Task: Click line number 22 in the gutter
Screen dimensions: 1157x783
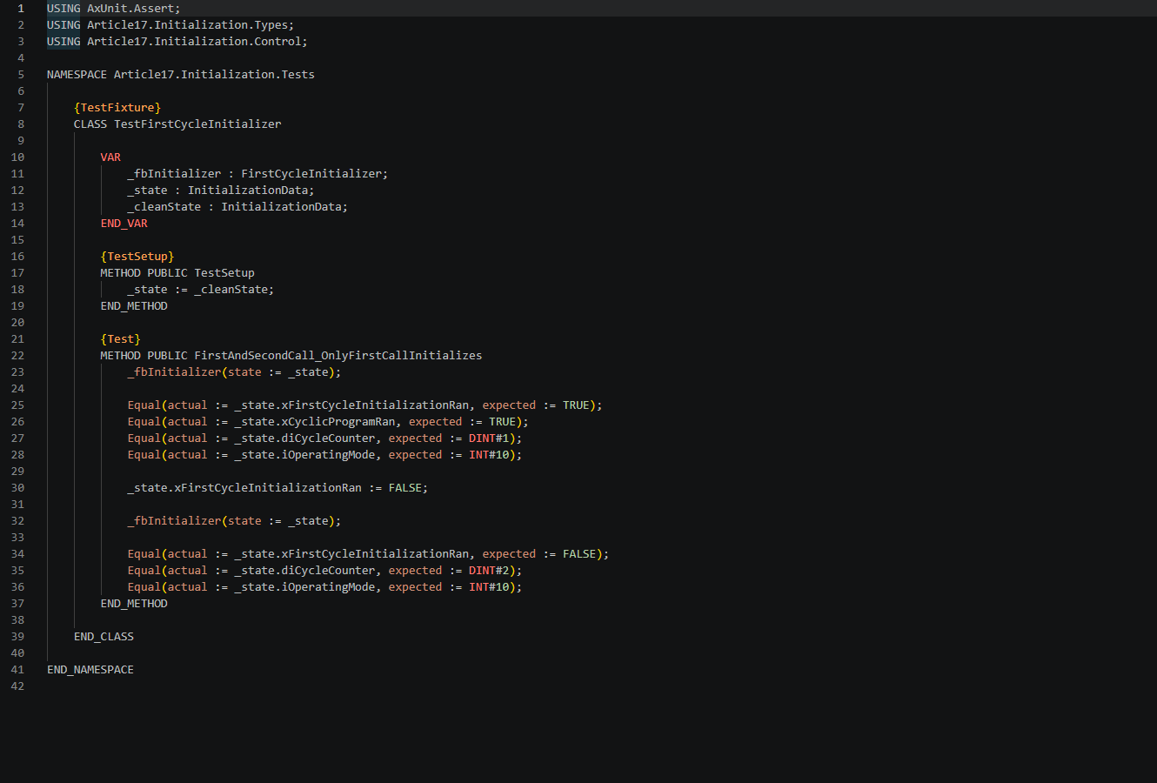Action: click(17, 356)
